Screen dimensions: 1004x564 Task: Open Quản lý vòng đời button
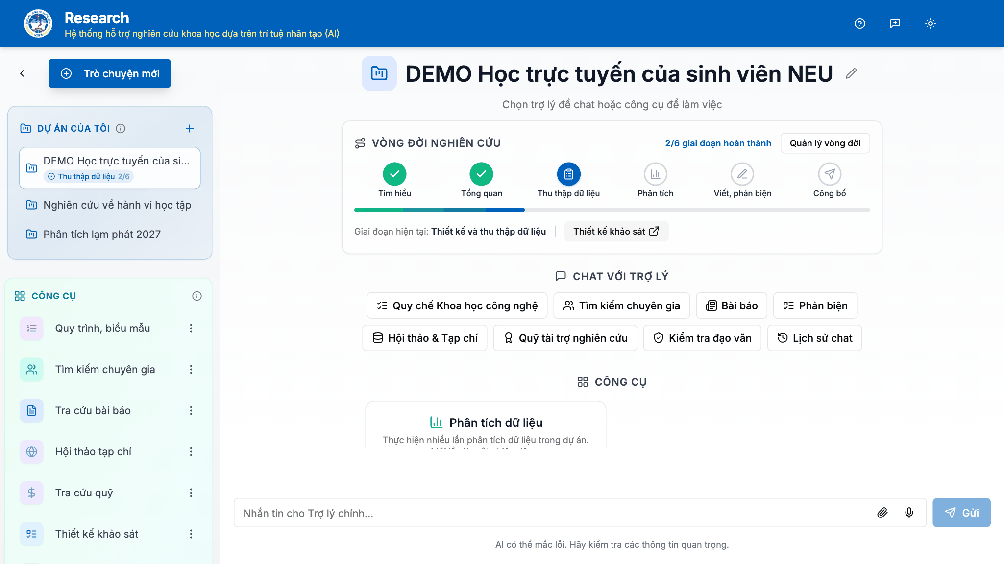825,143
